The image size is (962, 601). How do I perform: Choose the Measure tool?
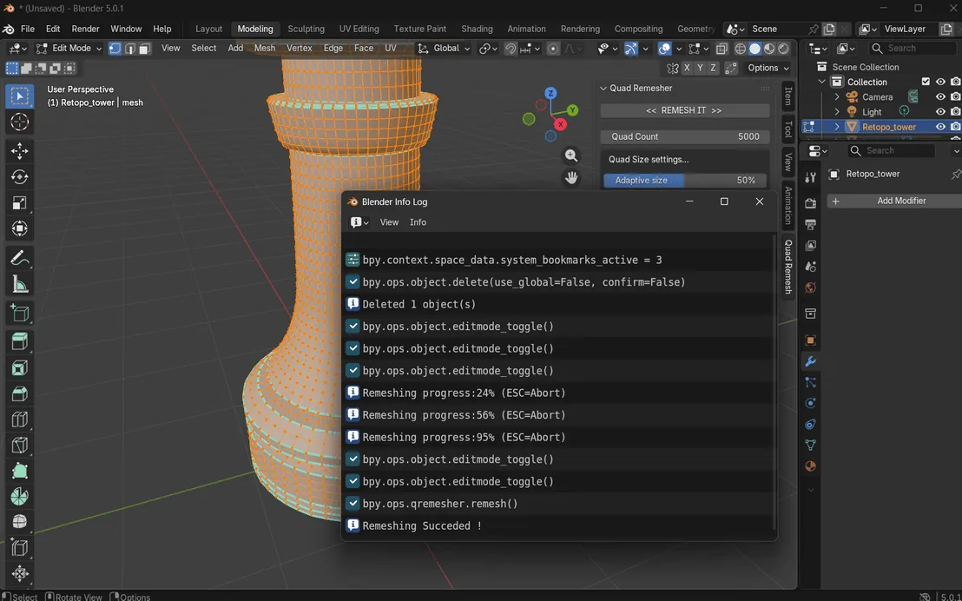(20, 284)
